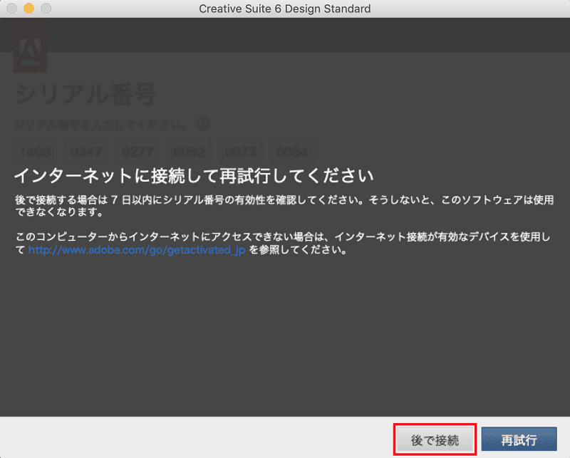Click the paragraph starting このコンピューターから
Image resolution: width=570 pixels, height=458 pixels.
click(x=283, y=243)
